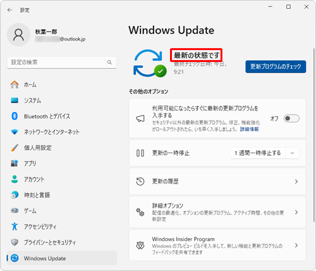
Task: Go back with the arrow icon
Action: point(9,10)
